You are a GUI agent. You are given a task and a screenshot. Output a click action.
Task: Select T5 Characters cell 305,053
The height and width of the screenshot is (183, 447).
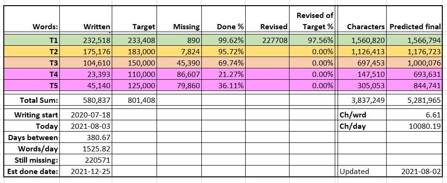(362, 85)
